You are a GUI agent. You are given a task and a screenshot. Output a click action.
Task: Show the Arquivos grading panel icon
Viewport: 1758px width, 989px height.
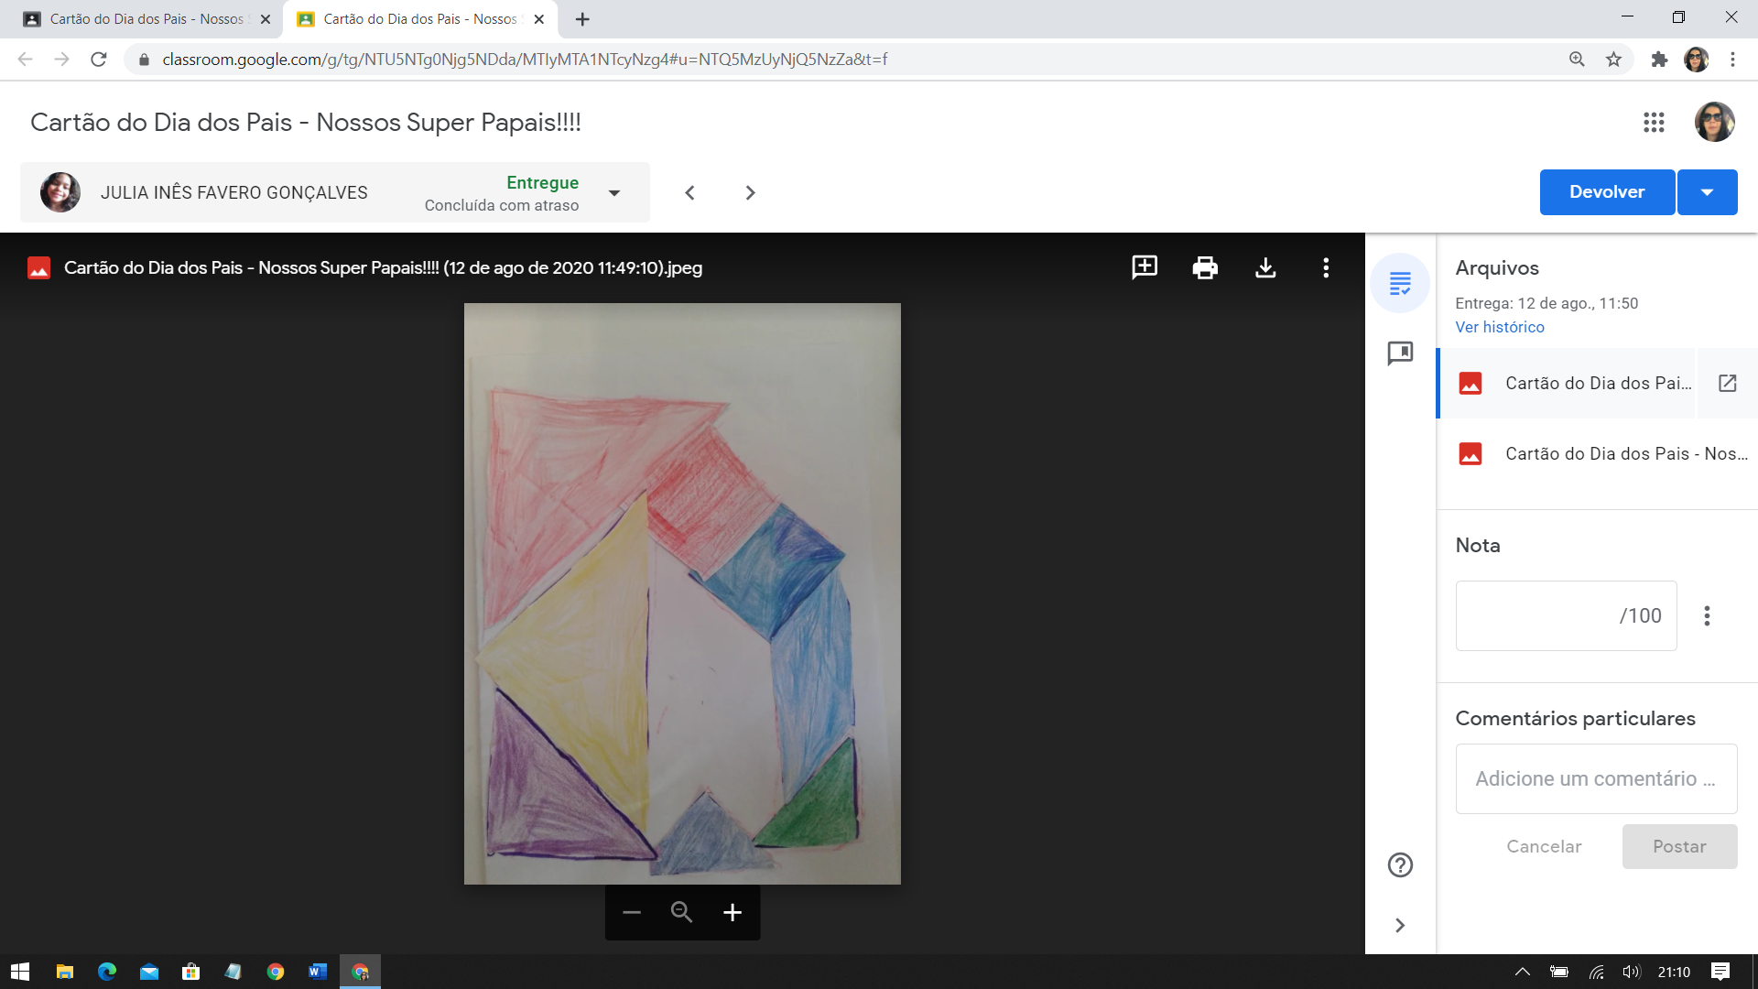pyautogui.click(x=1400, y=283)
